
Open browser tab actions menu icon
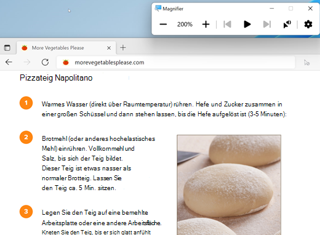coord(7,48)
